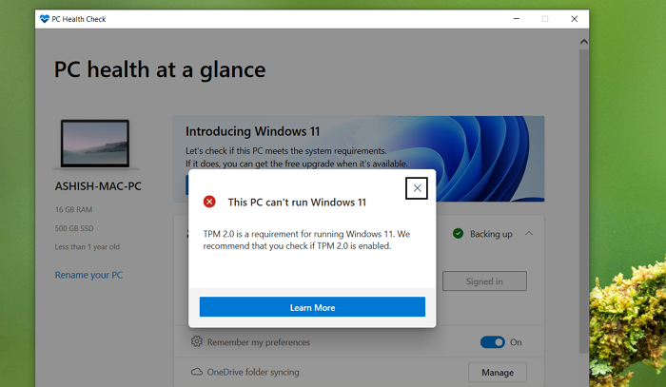Turn off Remember my preferences toggle
This screenshot has height=387, width=666.
(492, 342)
